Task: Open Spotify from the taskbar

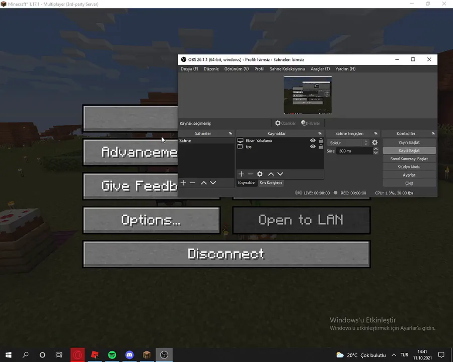Action: pyautogui.click(x=112, y=355)
